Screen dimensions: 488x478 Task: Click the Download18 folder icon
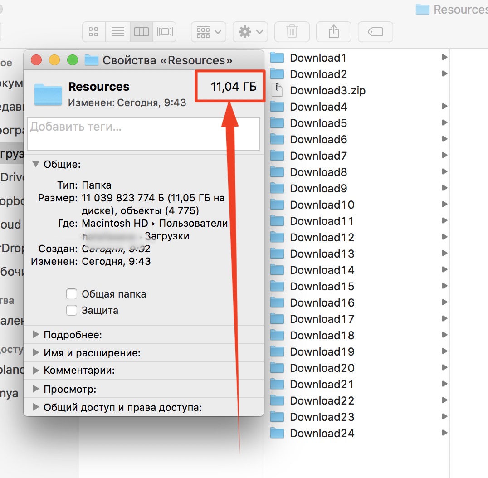(x=277, y=335)
